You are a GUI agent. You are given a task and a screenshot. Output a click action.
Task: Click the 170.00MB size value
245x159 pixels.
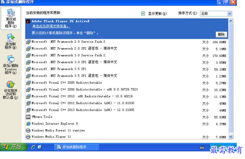[219, 56]
